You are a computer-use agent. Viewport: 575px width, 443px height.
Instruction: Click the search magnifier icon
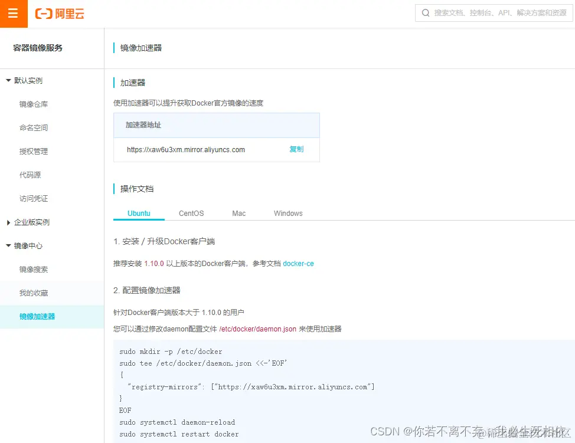click(426, 13)
